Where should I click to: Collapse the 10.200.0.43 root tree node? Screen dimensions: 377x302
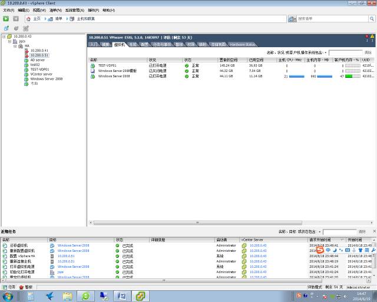pyautogui.click(x=4, y=37)
